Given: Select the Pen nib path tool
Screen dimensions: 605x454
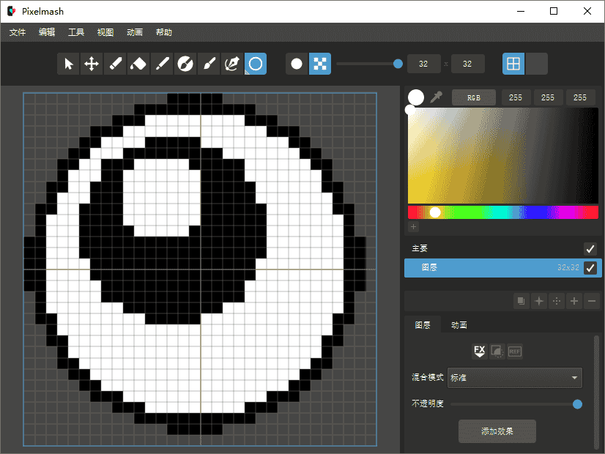Looking at the screenshot, I should pos(232,64).
